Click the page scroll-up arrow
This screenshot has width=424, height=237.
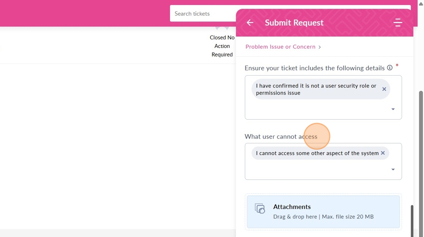point(421,3)
